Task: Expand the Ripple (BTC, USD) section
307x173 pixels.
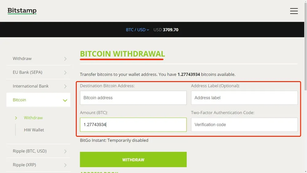Action: 38,151
